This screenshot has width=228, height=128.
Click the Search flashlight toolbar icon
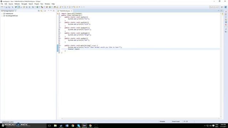click(61, 7)
